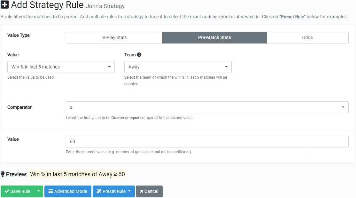Switch to the In-Play Stats value type
The width and height of the screenshot is (356, 198).
pos(114,37)
